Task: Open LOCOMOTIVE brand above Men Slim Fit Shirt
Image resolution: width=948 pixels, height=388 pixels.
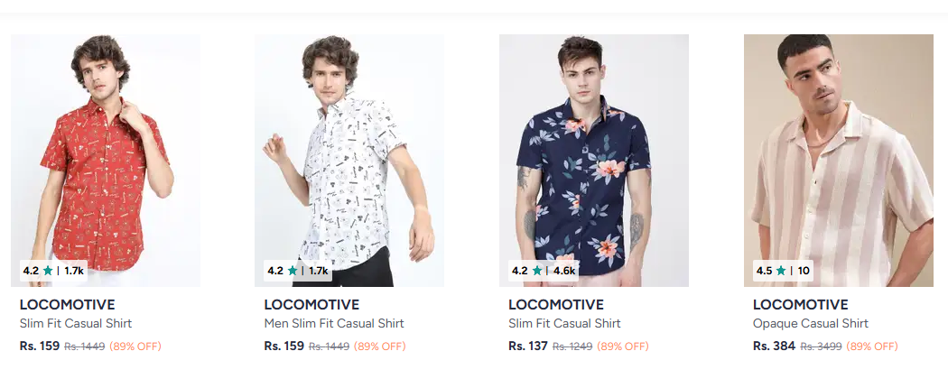Action: tap(311, 305)
